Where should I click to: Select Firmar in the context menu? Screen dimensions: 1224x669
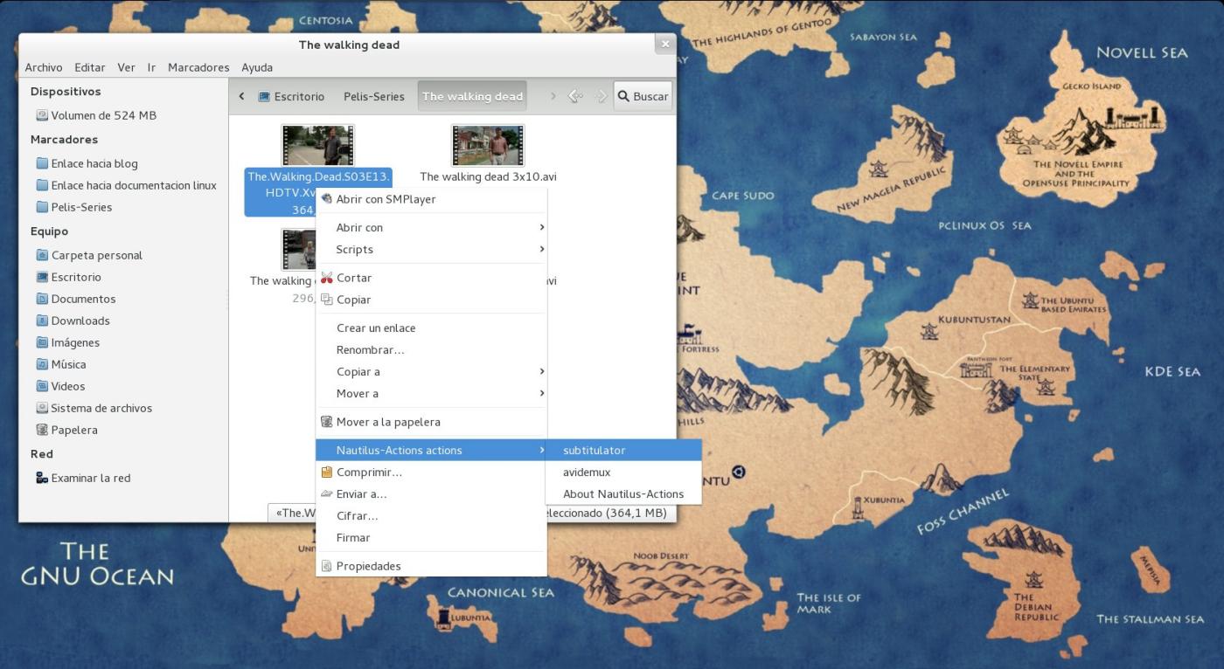coord(431,538)
